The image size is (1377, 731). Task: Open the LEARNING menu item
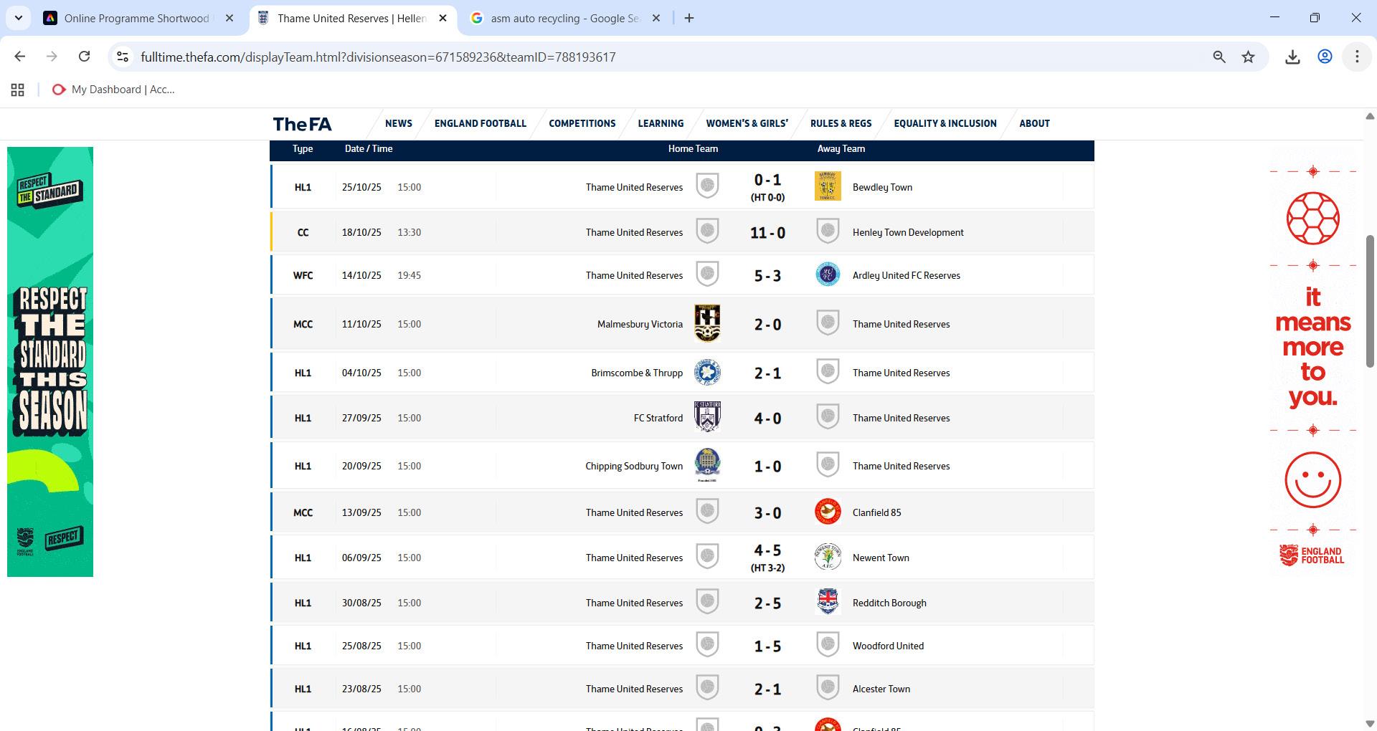pyautogui.click(x=661, y=123)
